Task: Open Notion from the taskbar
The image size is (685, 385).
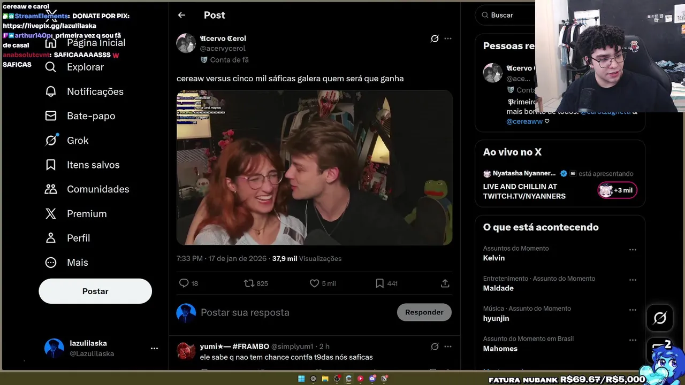Action: 384,379
